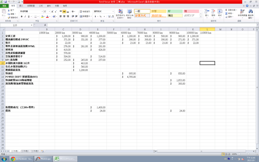Switch to Page Layout view in the status bar
Screen dimensions: 259x162
coord(226,154)
